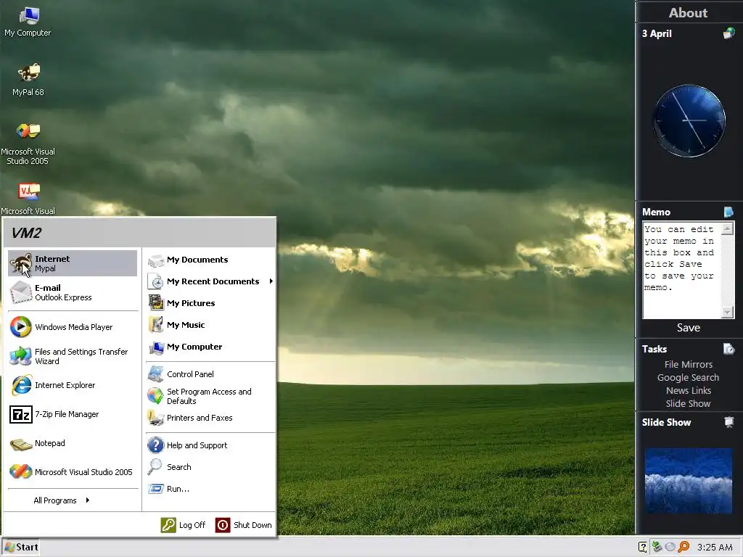Click the orange magnifier tray icon
Viewport: 743px width, 557px height.
pyautogui.click(x=684, y=547)
